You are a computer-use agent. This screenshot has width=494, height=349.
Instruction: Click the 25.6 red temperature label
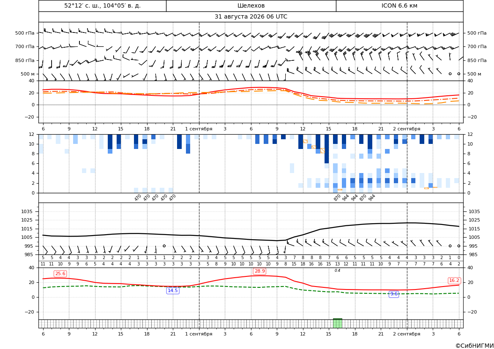coord(60,274)
